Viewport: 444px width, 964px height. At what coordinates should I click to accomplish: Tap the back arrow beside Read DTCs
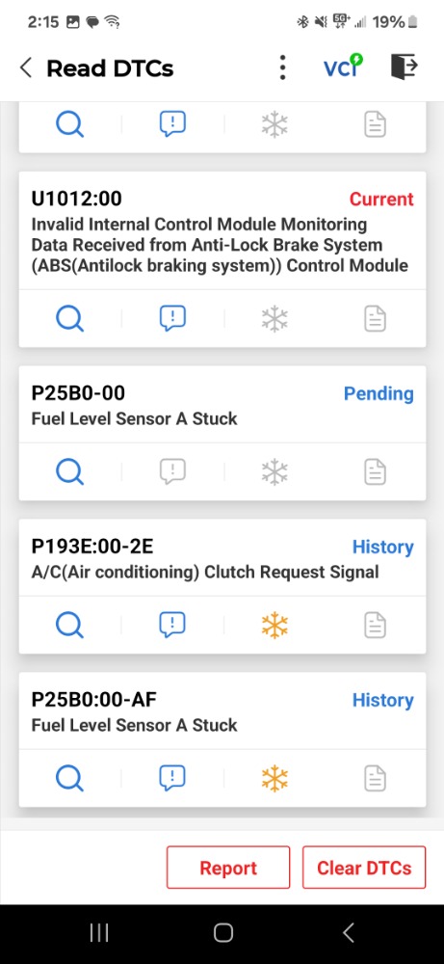pyautogui.click(x=26, y=67)
